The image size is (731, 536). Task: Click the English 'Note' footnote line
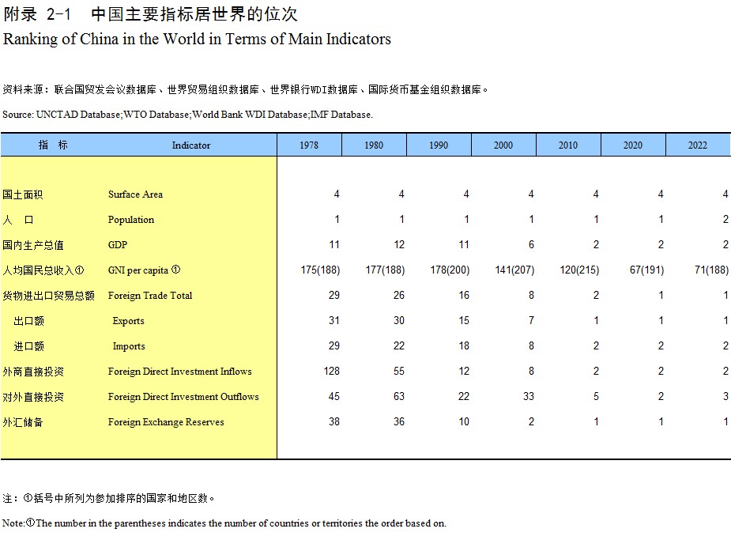tap(224, 523)
